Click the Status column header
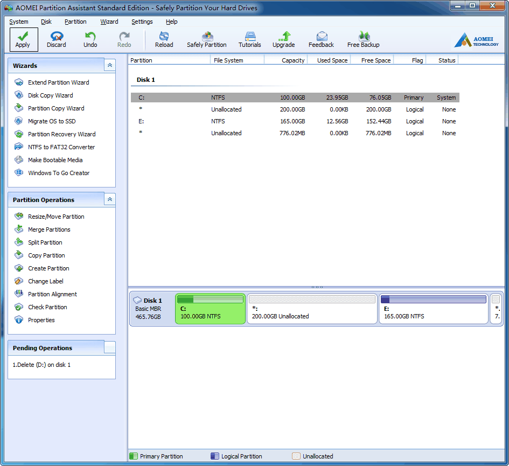This screenshot has height=466, width=509. pos(442,60)
